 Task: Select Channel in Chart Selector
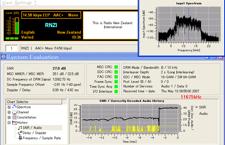click(23, 112)
